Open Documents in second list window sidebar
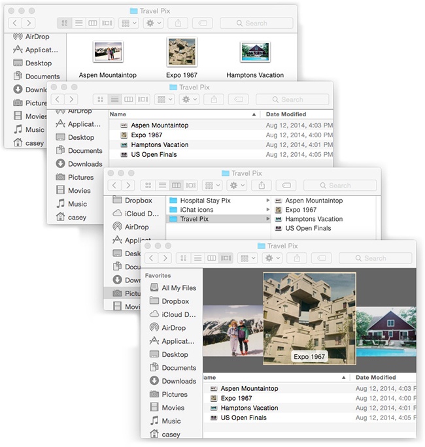The image size is (425, 447). (x=79, y=150)
